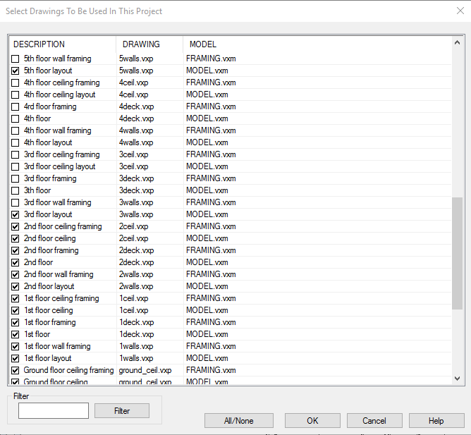
Task: Sort by the DESCRIPTION column header
Action: pos(62,44)
